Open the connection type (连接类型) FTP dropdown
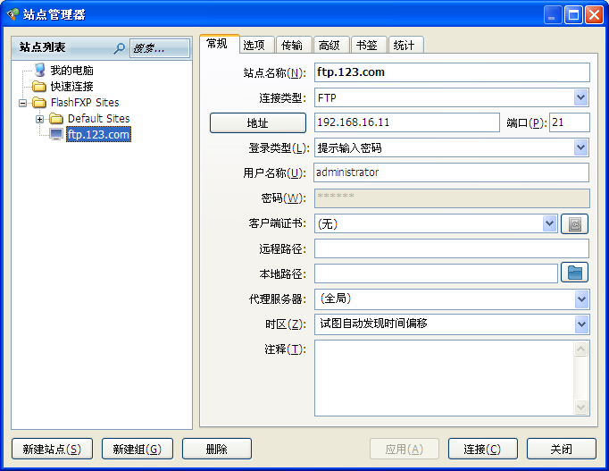609x471 pixels. (x=581, y=97)
